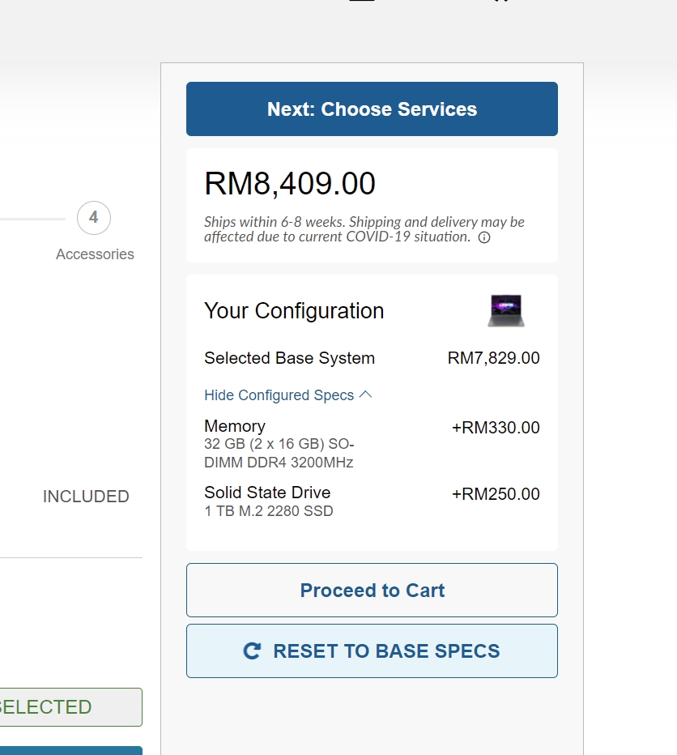This screenshot has width=677, height=755.
Task: Click the circular arrow reset icon
Action: click(x=252, y=651)
